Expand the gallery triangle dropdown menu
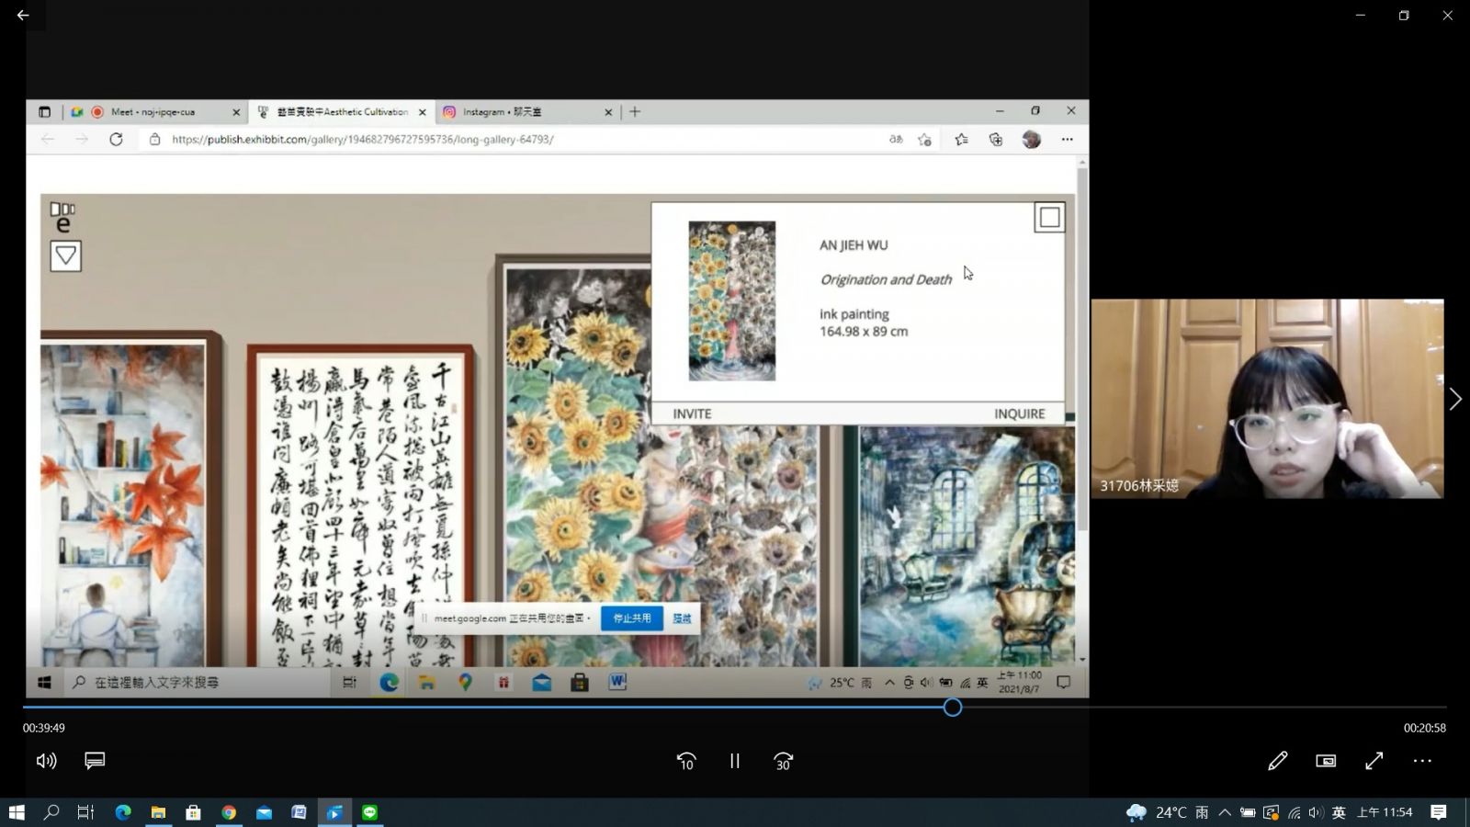The image size is (1470, 827). (x=65, y=255)
